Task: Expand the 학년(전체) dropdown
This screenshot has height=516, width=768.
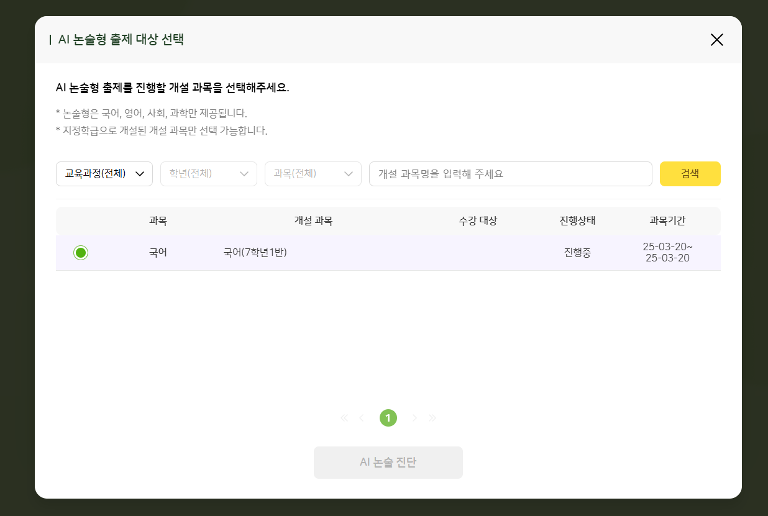Action: point(209,174)
